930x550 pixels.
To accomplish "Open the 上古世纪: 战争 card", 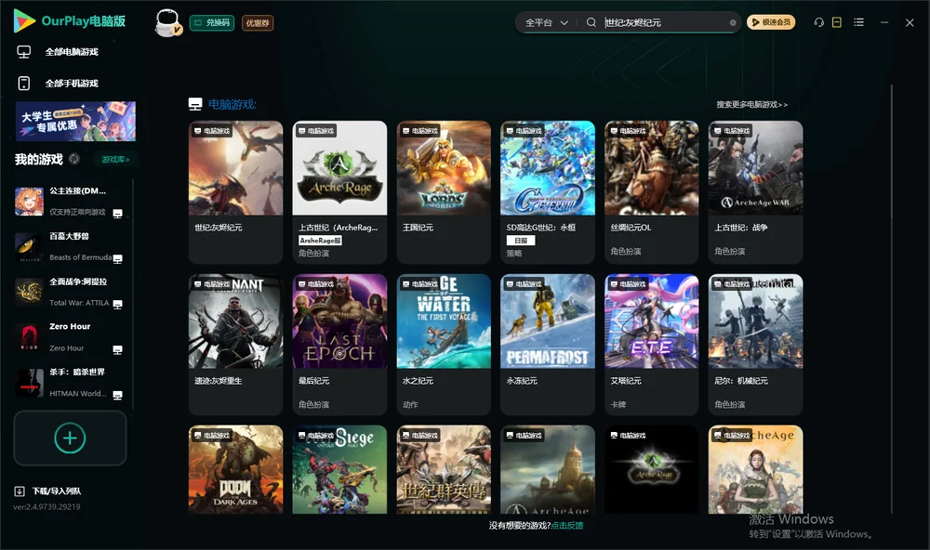I will click(755, 192).
